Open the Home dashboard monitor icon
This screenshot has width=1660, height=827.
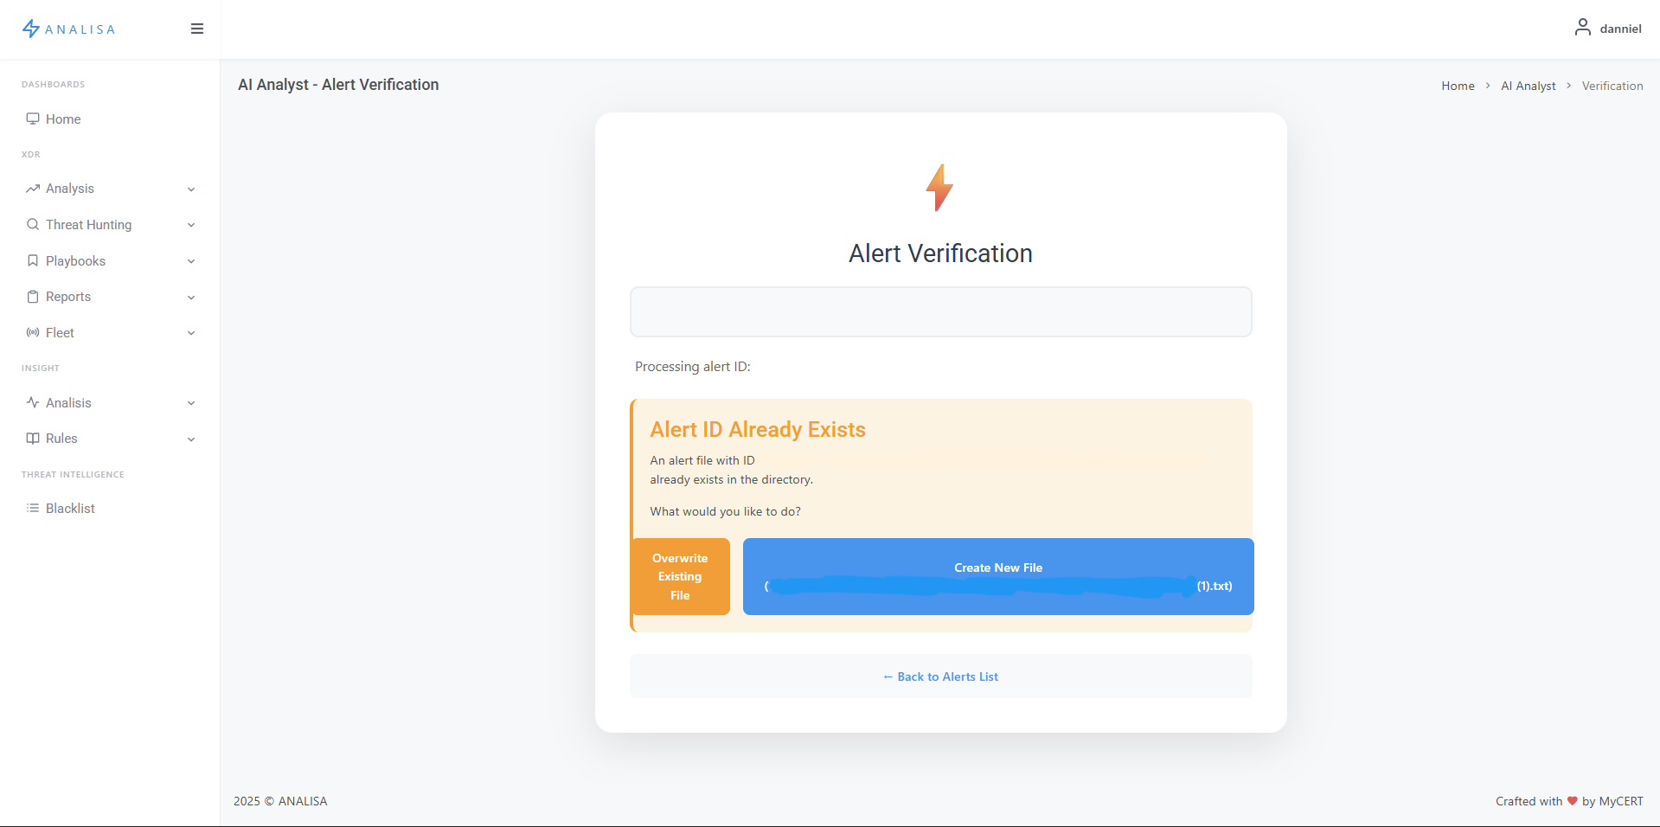[33, 119]
